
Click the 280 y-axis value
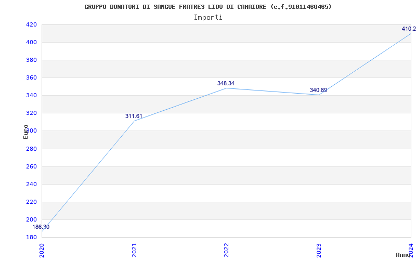pos(31,149)
